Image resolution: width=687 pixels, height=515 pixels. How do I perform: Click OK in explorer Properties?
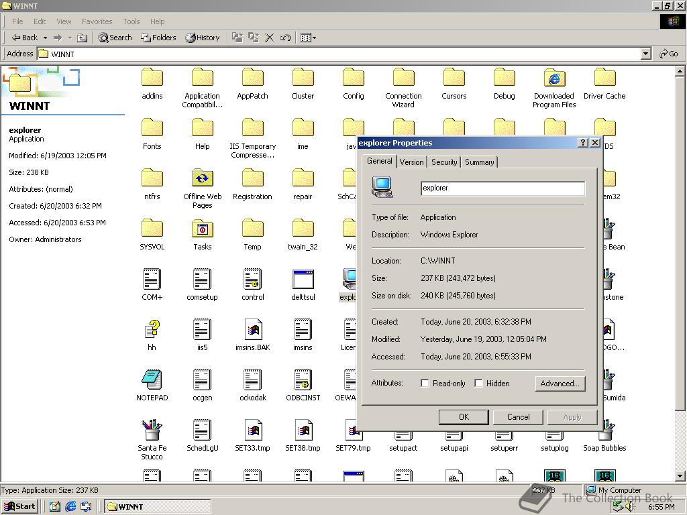(464, 417)
